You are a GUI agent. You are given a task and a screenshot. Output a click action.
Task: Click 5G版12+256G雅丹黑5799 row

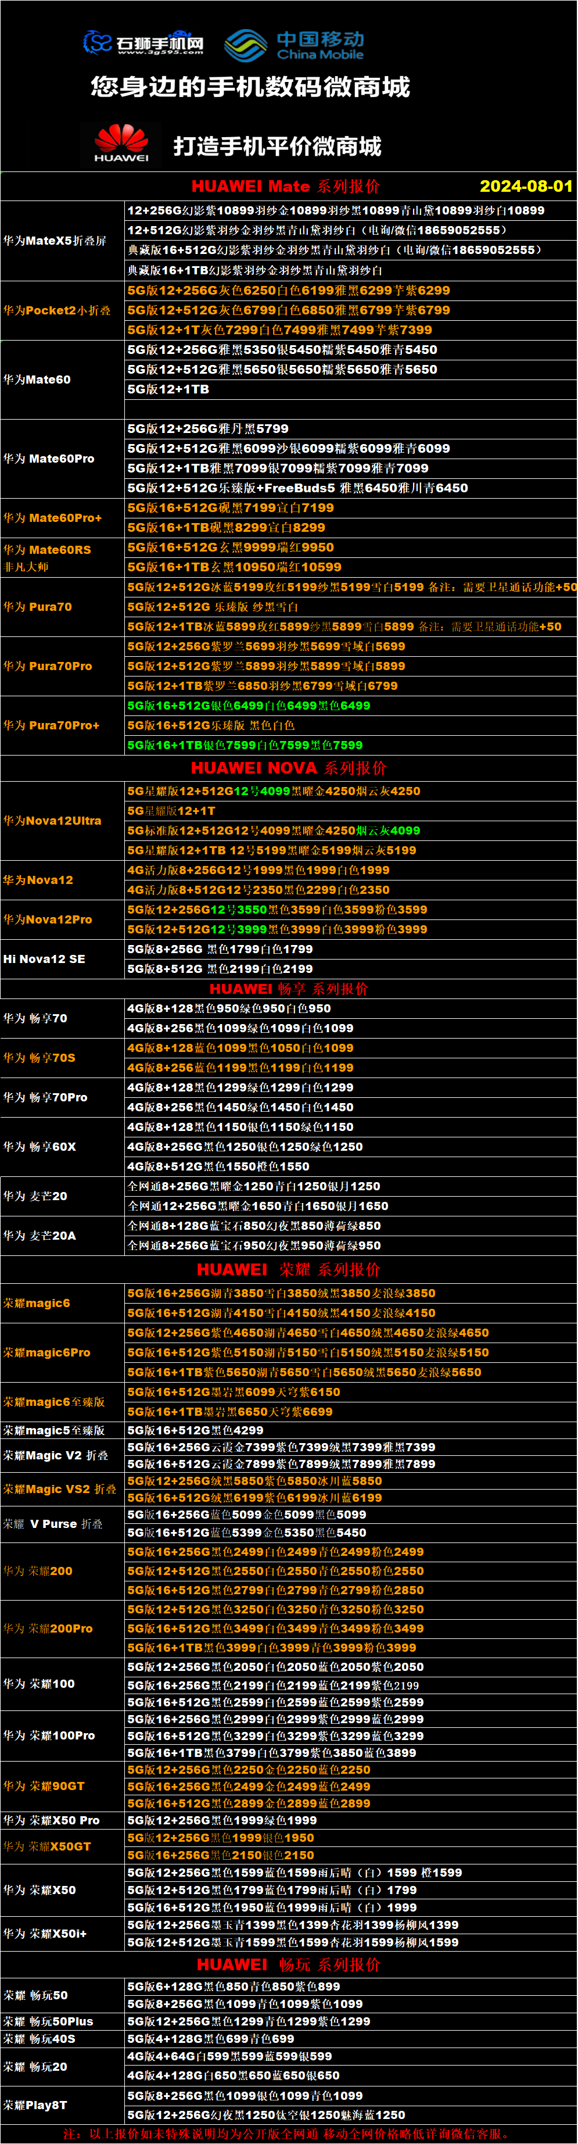(x=350, y=429)
